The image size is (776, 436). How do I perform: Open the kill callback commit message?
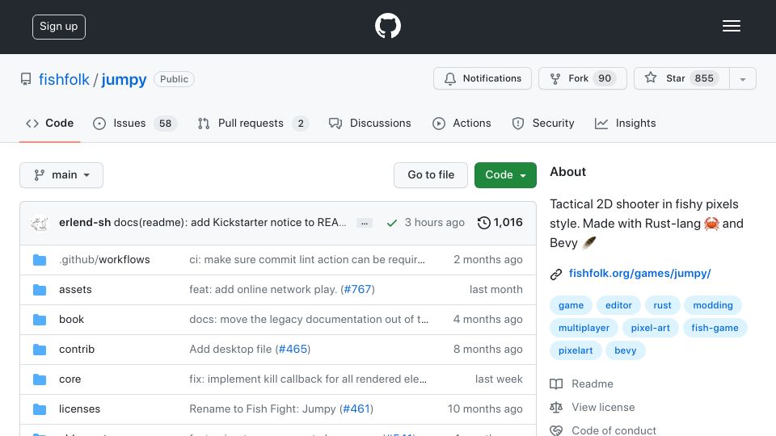pyautogui.click(x=308, y=379)
